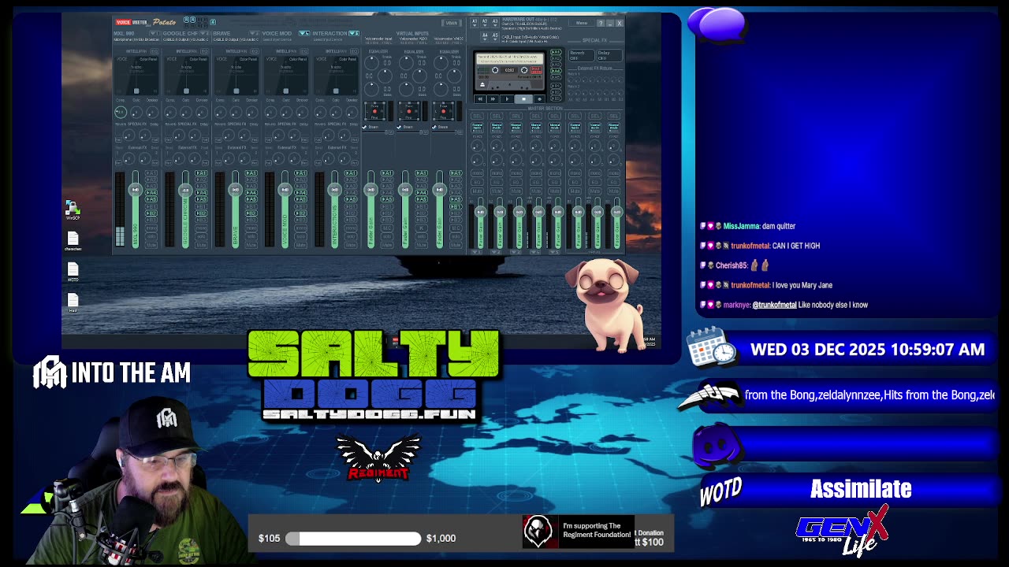Click the Regiment eagle logo
1009x567 pixels.
378,457
